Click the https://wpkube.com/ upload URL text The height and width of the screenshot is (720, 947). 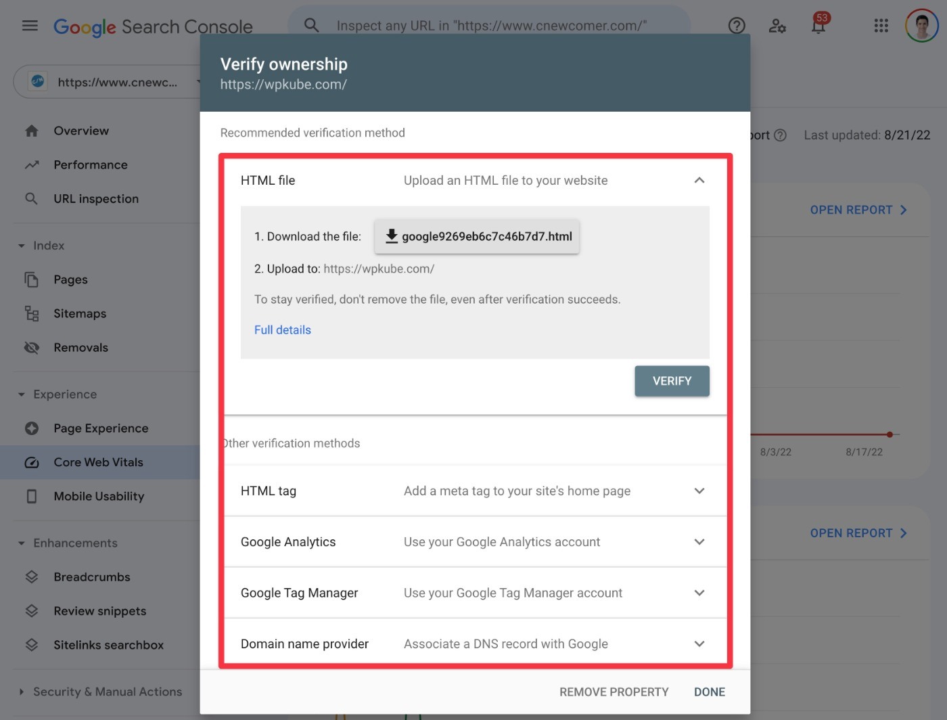(x=379, y=269)
